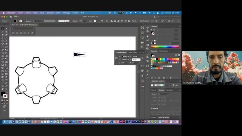242x136 pixels.
Task: Select the Lasso tool
Action: [x=6, y=32]
